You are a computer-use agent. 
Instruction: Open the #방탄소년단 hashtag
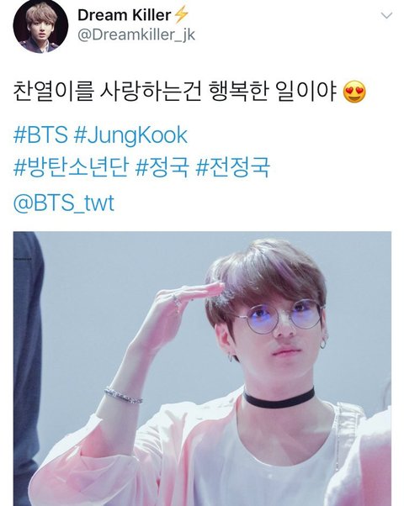(71, 168)
